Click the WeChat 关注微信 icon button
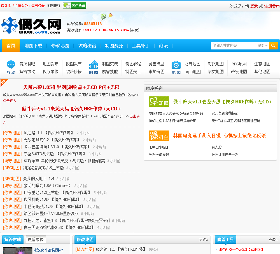The image size is (280, 254). 74,6
